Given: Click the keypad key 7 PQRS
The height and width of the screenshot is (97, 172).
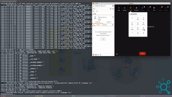Looking at the screenshot, I should pos(132,29).
